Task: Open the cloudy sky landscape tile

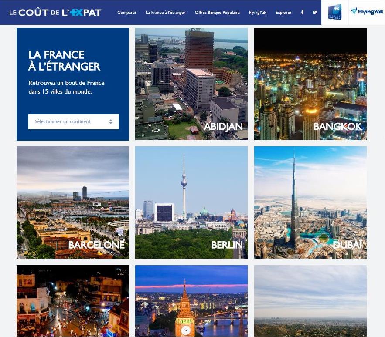Action: [310, 301]
